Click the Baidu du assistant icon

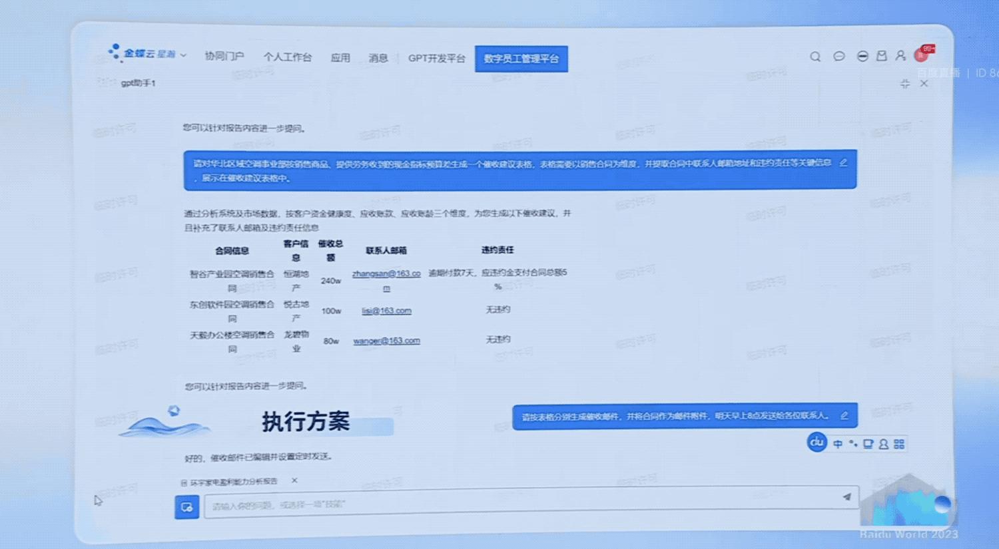click(x=817, y=443)
